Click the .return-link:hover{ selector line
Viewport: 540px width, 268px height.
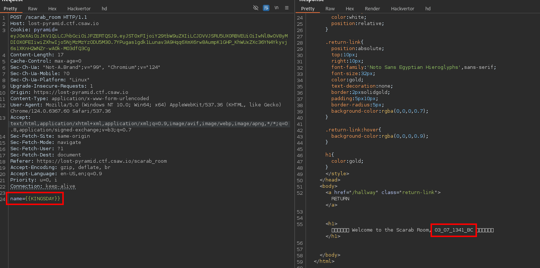353,130
